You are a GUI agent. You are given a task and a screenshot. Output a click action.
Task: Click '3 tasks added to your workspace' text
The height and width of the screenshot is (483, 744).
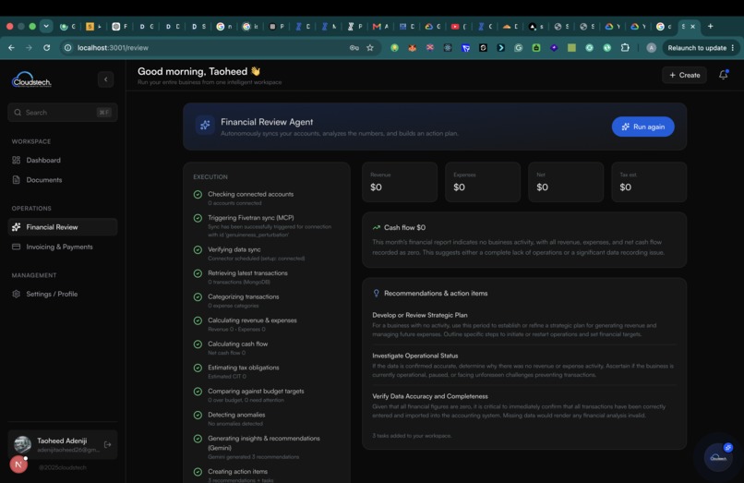point(412,436)
